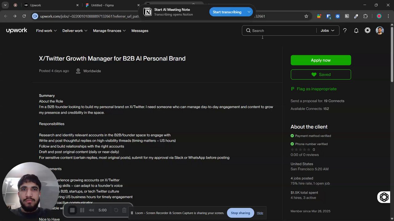Click '$1.5K total spent' text

coord(304,192)
